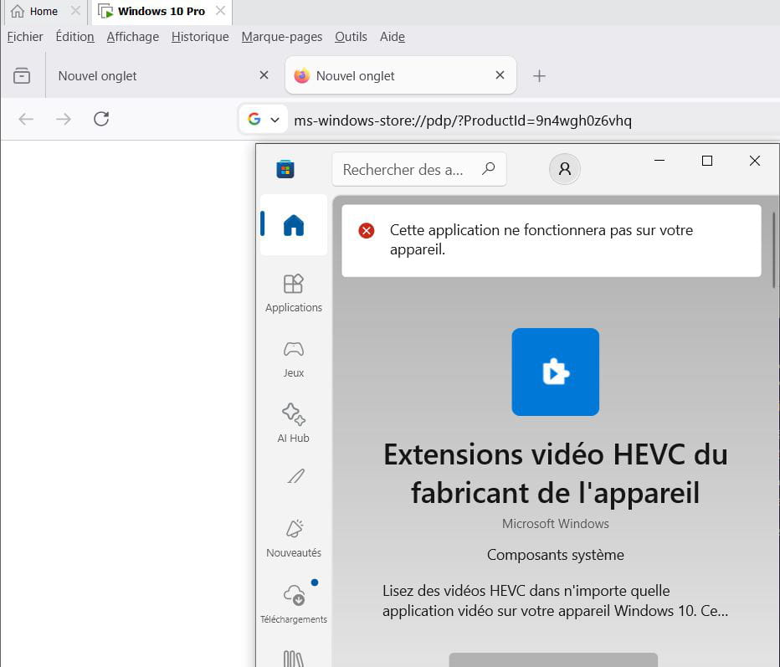Image resolution: width=780 pixels, height=667 pixels.
Task: Click the greyed install button below description
Action: click(x=553, y=660)
